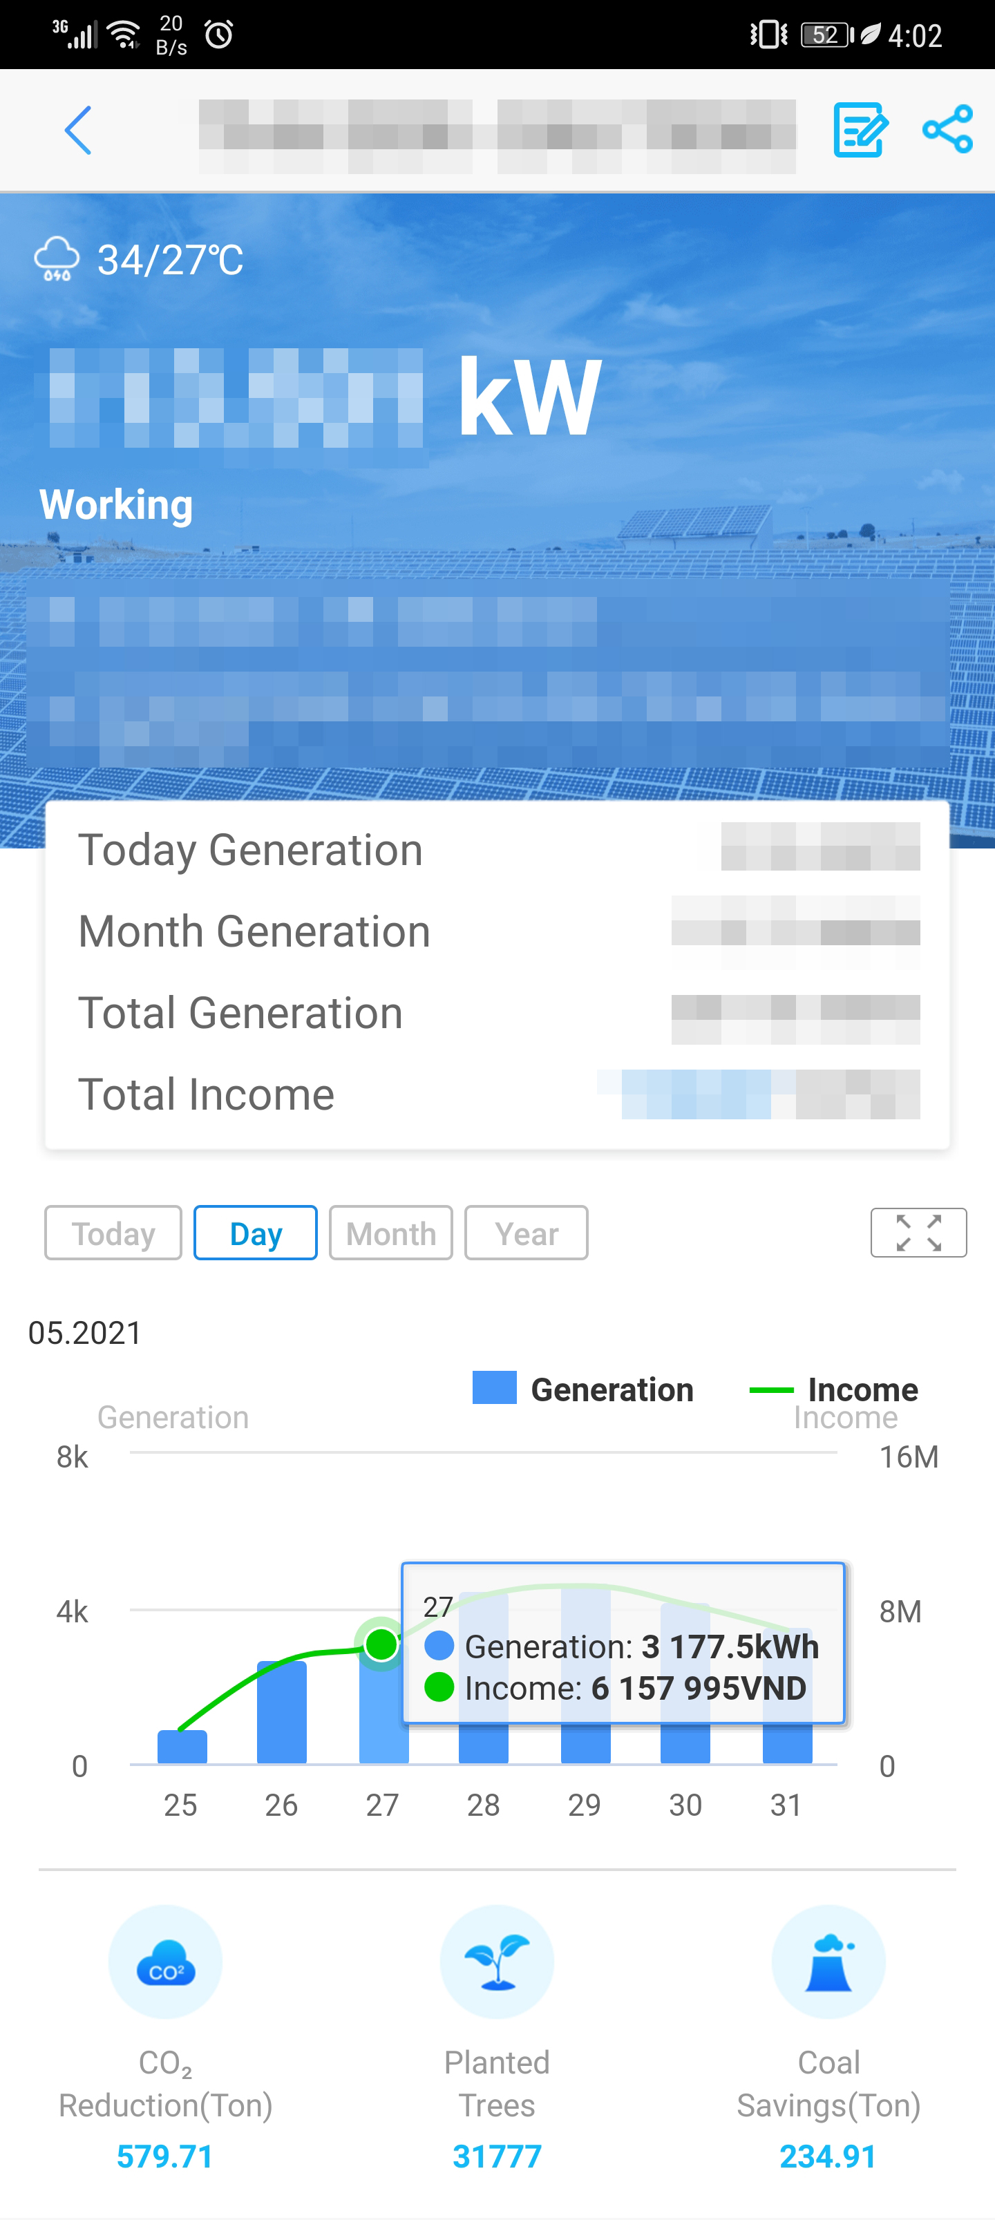Tap the share icon
Viewport: 995px width, 2220px height.
947,130
